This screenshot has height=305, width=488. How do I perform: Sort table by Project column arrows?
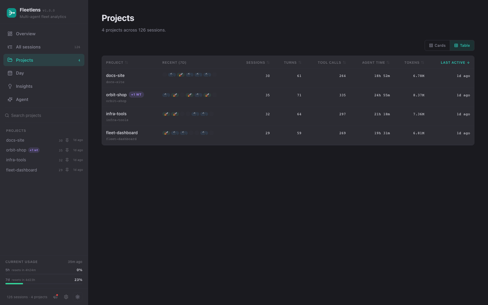coord(126,63)
